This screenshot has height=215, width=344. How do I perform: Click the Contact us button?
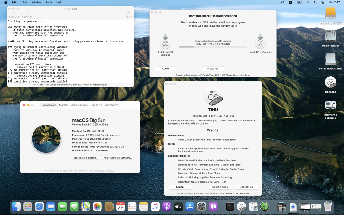coord(246,187)
